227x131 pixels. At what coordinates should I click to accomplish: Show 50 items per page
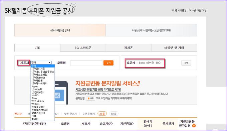[x=114, y=114]
